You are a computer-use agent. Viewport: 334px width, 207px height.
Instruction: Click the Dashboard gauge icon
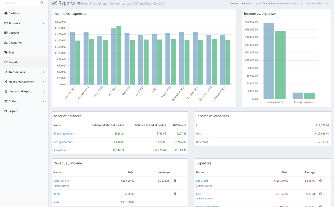pyautogui.click(x=6, y=13)
